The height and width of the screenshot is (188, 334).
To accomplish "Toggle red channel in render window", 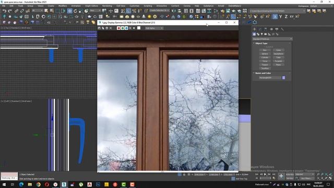I will coord(118,28).
